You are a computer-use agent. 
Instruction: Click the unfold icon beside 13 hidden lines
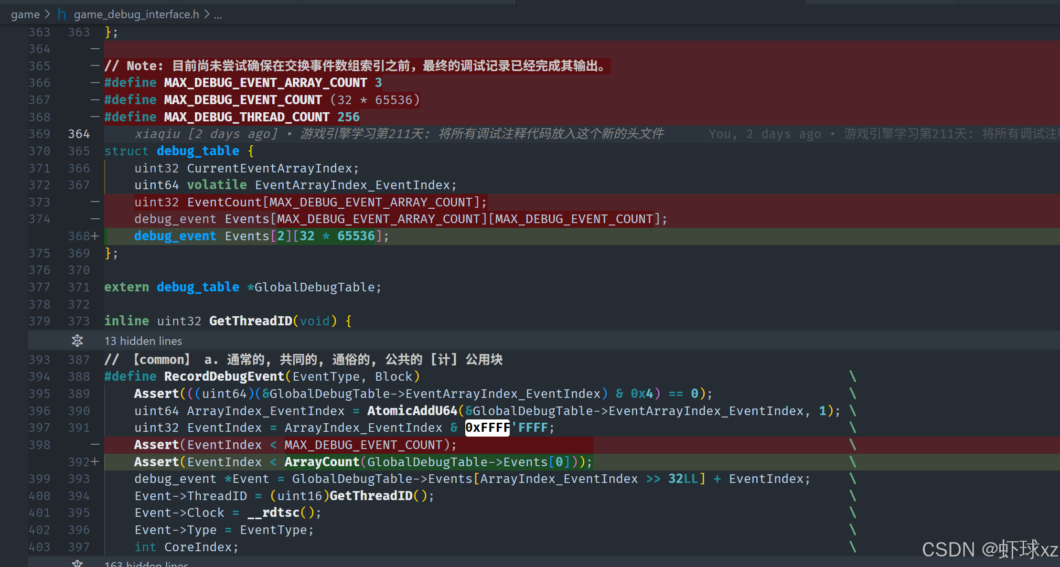[x=77, y=341]
